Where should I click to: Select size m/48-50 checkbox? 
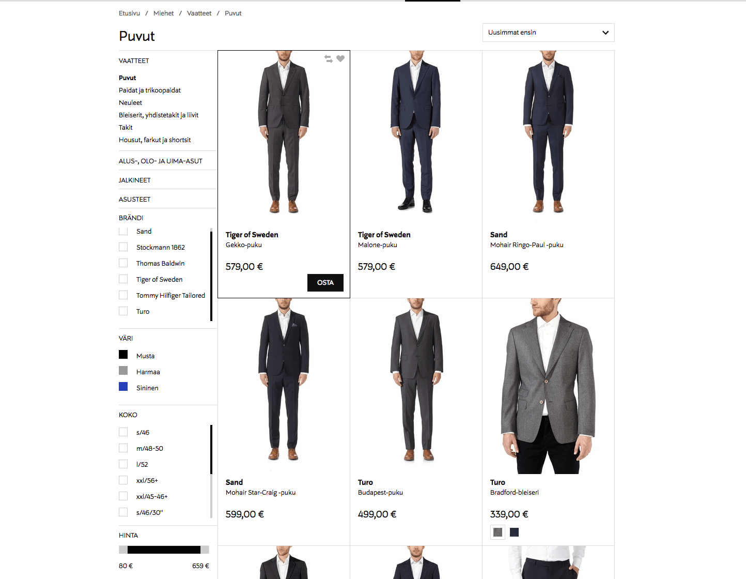(x=123, y=448)
